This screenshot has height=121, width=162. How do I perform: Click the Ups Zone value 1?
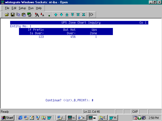point(96,37)
